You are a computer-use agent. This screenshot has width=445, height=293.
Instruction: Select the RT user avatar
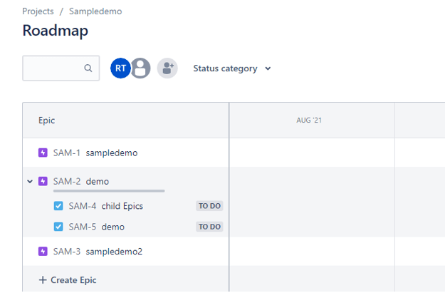coord(120,68)
